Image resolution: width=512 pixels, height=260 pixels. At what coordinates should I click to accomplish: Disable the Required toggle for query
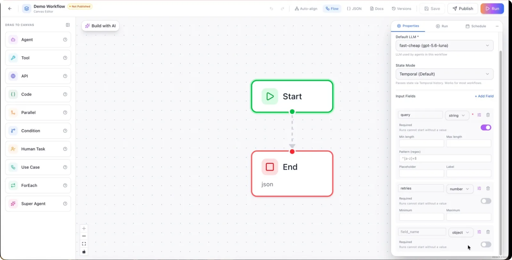coord(486,128)
